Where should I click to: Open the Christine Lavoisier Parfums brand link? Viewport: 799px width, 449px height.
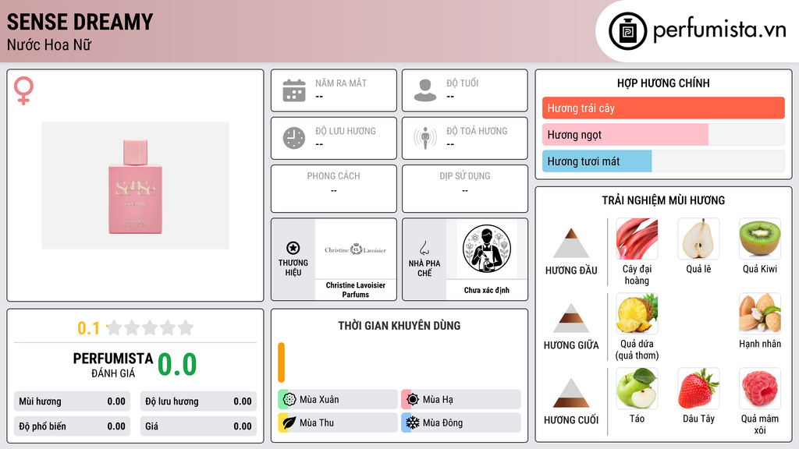356,290
